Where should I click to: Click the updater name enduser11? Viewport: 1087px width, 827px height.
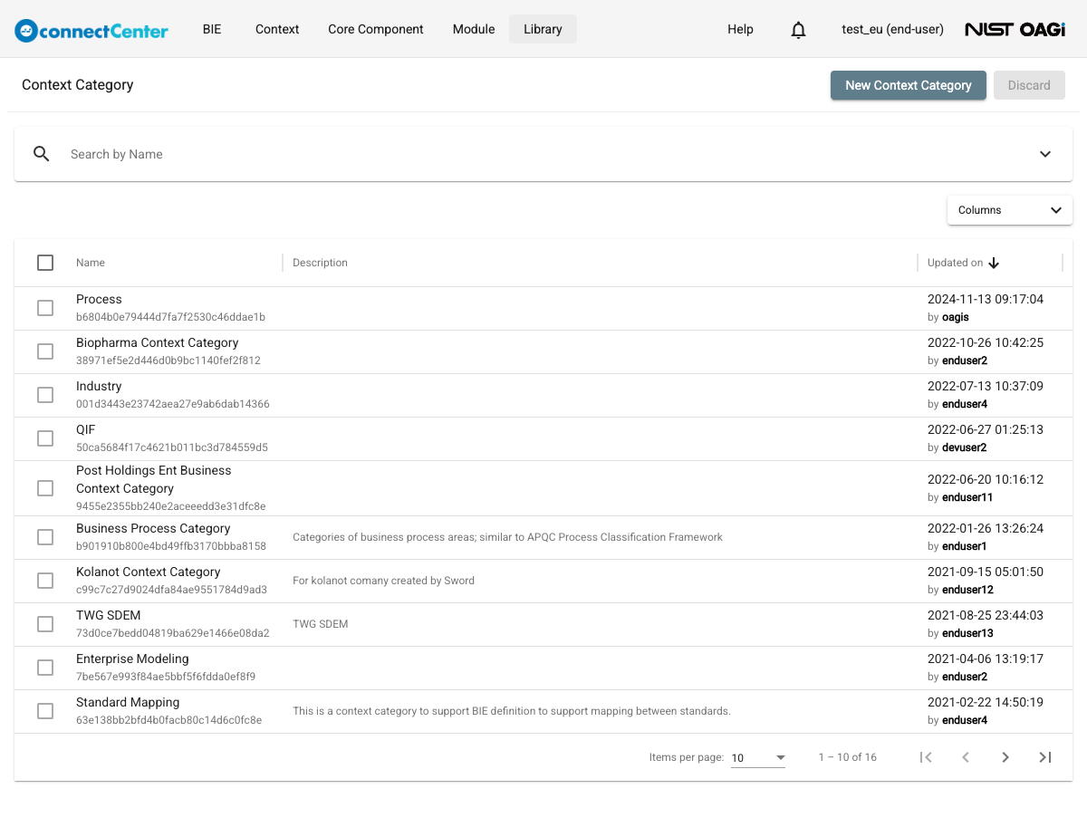pos(967,497)
